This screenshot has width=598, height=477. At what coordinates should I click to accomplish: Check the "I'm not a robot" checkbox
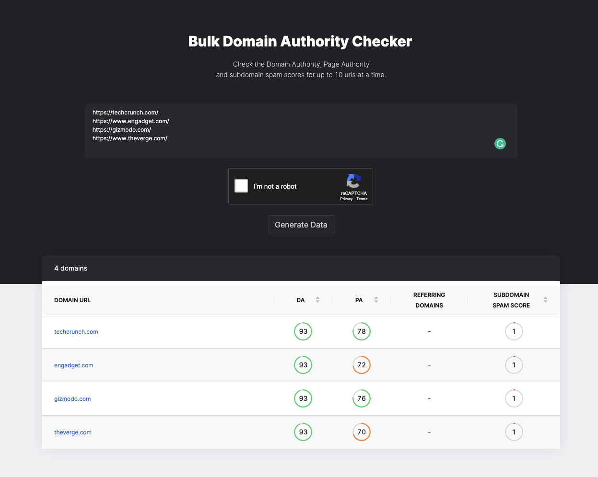pyautogui.click(x=241, y=186)
